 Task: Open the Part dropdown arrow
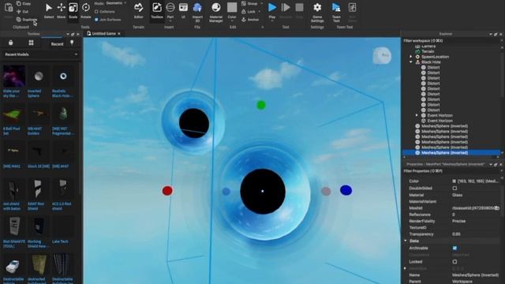coord(170,21)
